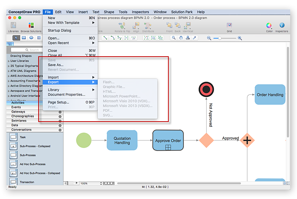Click the zoom in magnifier icon
The width and height of the screenshot is (297, 199).
tap(240, 38)
